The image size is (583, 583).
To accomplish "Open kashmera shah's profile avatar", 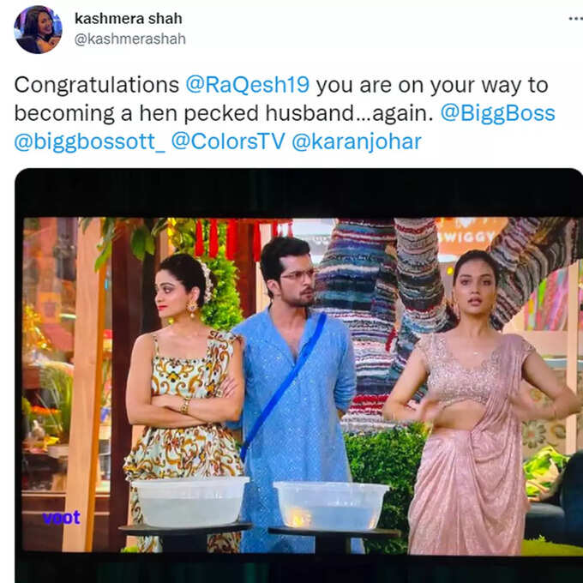I will 38,30.
